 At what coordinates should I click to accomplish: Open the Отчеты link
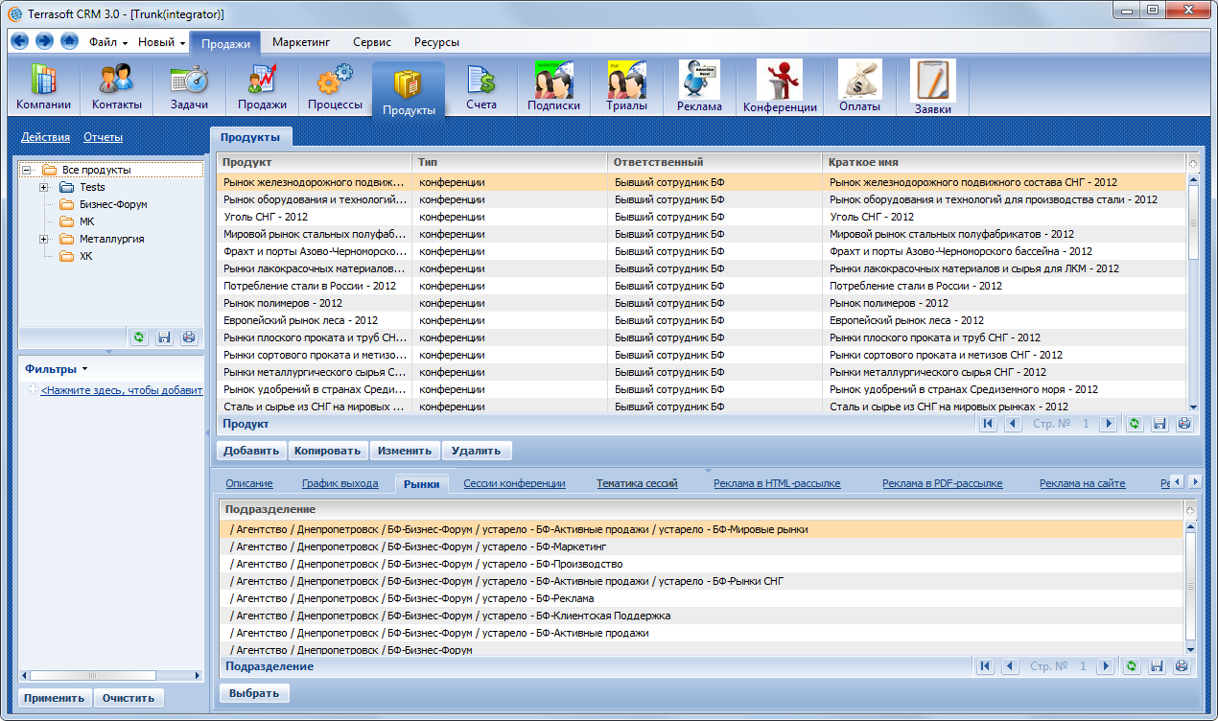[x=104, y=137]
